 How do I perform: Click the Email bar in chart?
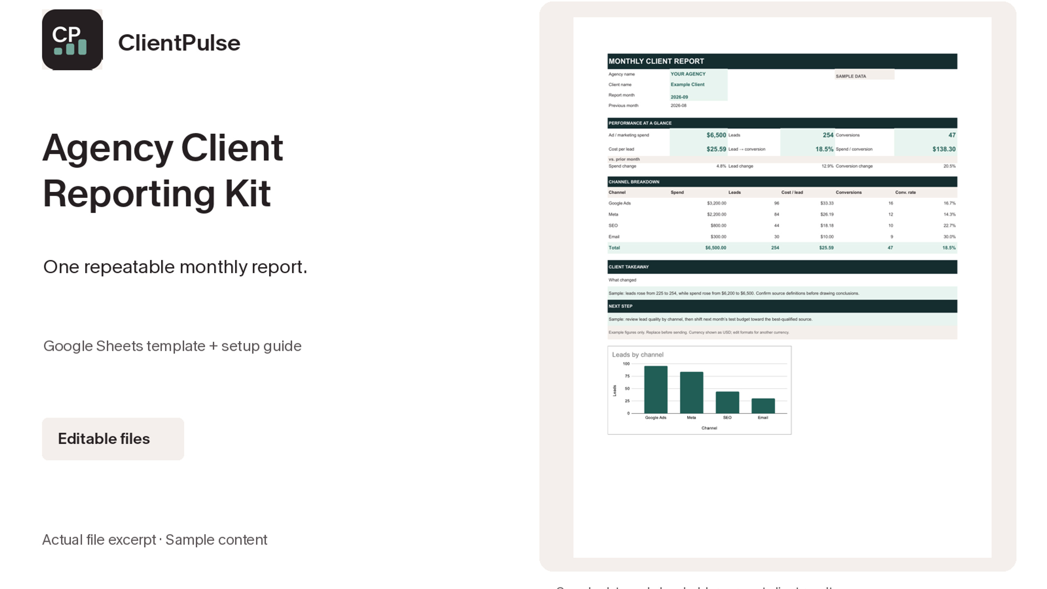coord(763,406)
